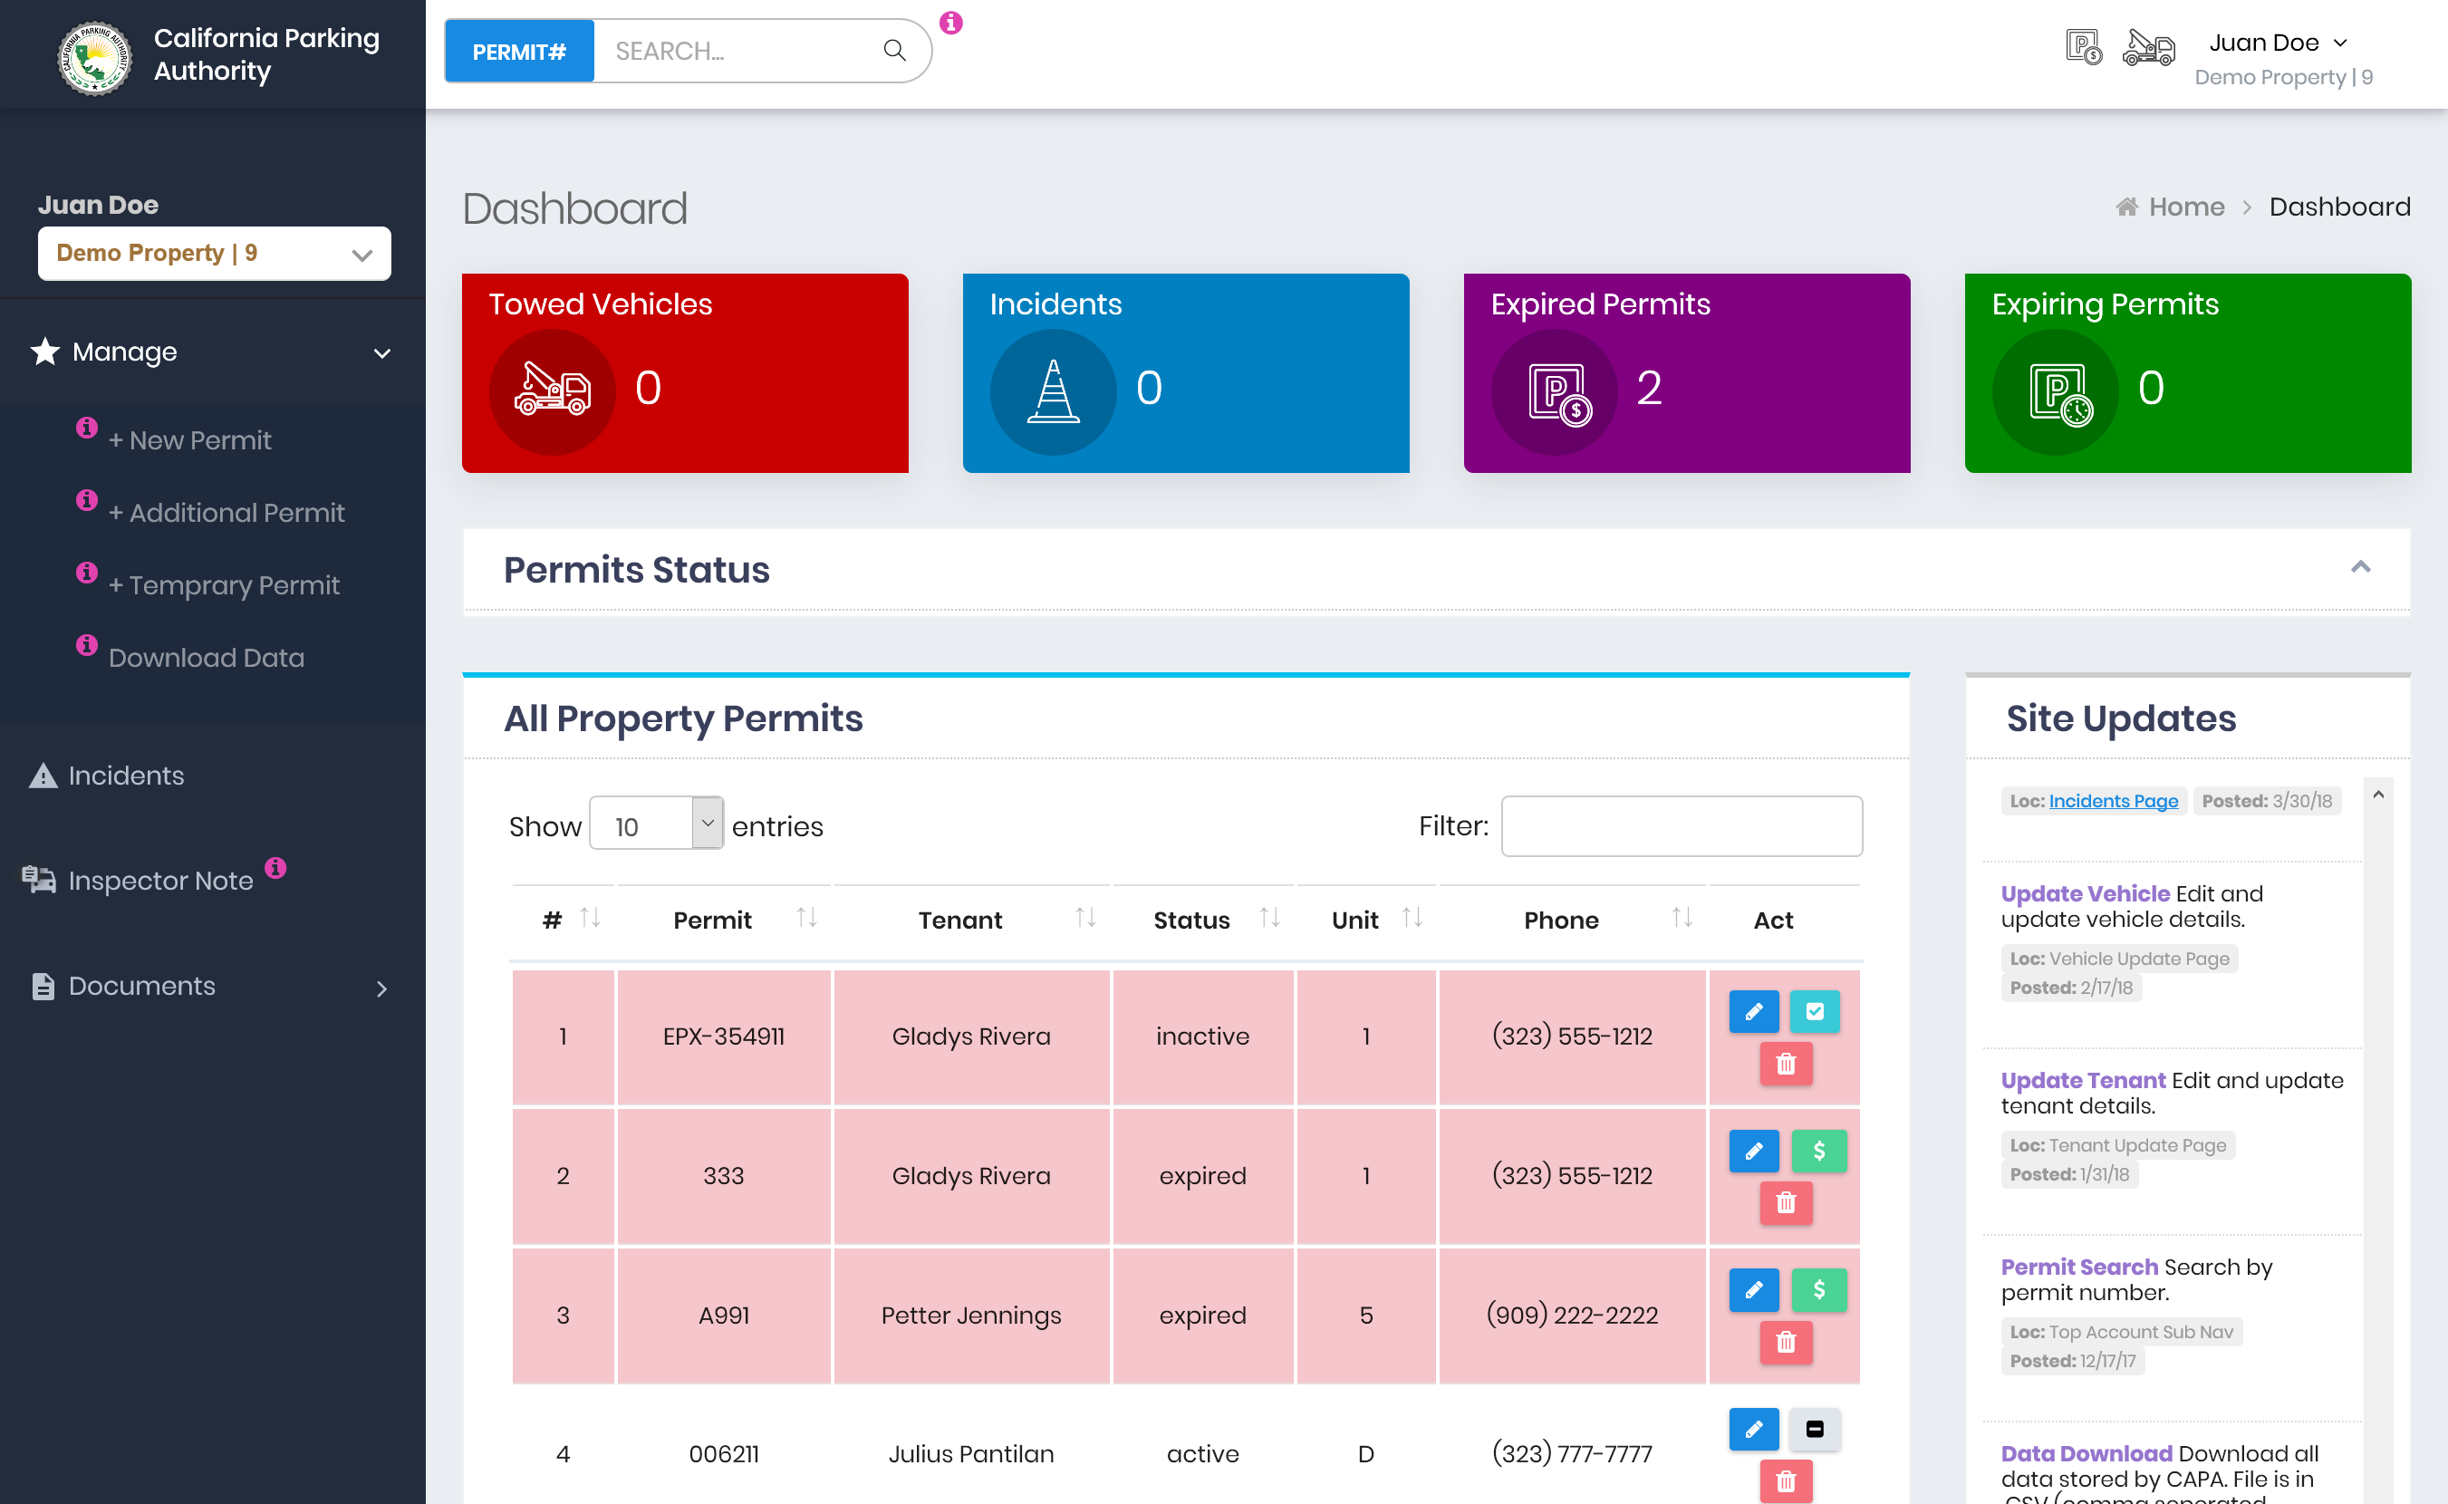Select Download Data in the Manage menu
Screen dimensions: 2448x1504
click(206, 658)
